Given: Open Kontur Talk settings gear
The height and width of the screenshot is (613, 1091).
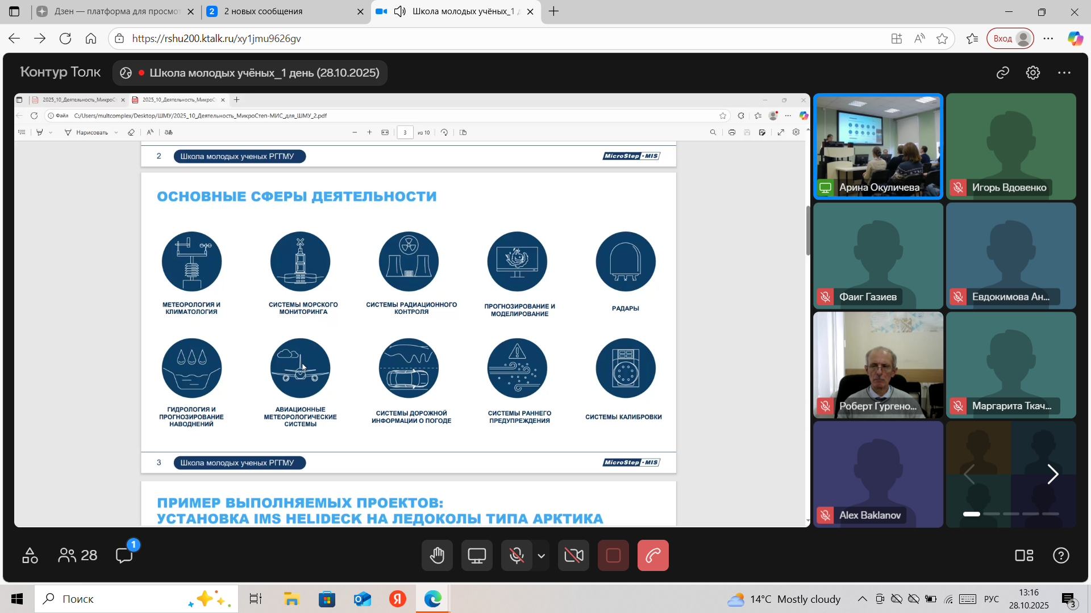Looking at the screenshot, I should coord(1033,73).
